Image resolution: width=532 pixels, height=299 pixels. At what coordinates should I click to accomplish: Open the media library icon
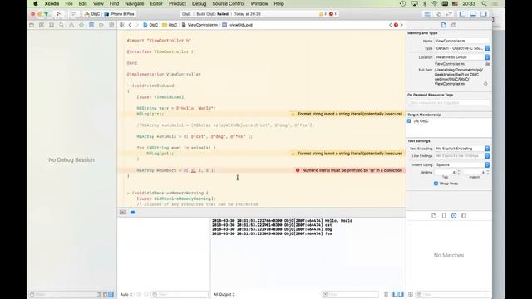[x=464, y=216]
